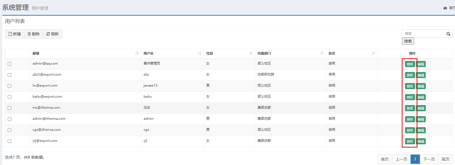Click the email zbz5@export.com

pos(47,74)
